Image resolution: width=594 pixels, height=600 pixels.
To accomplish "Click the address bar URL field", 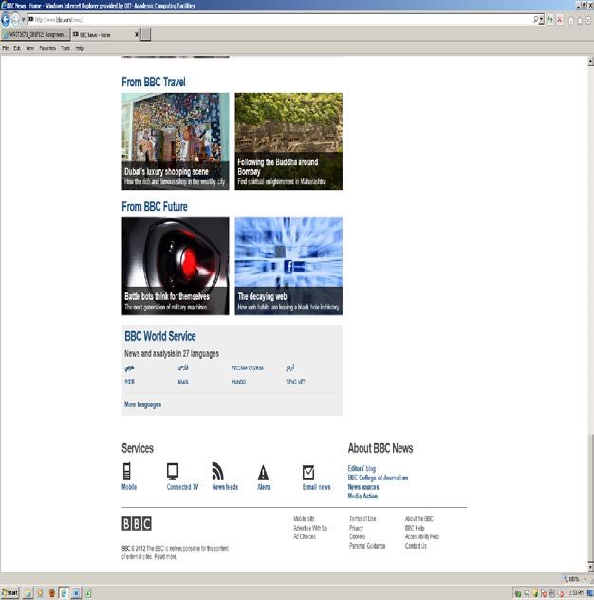I will pyautogui.click(x=279, y=20).
